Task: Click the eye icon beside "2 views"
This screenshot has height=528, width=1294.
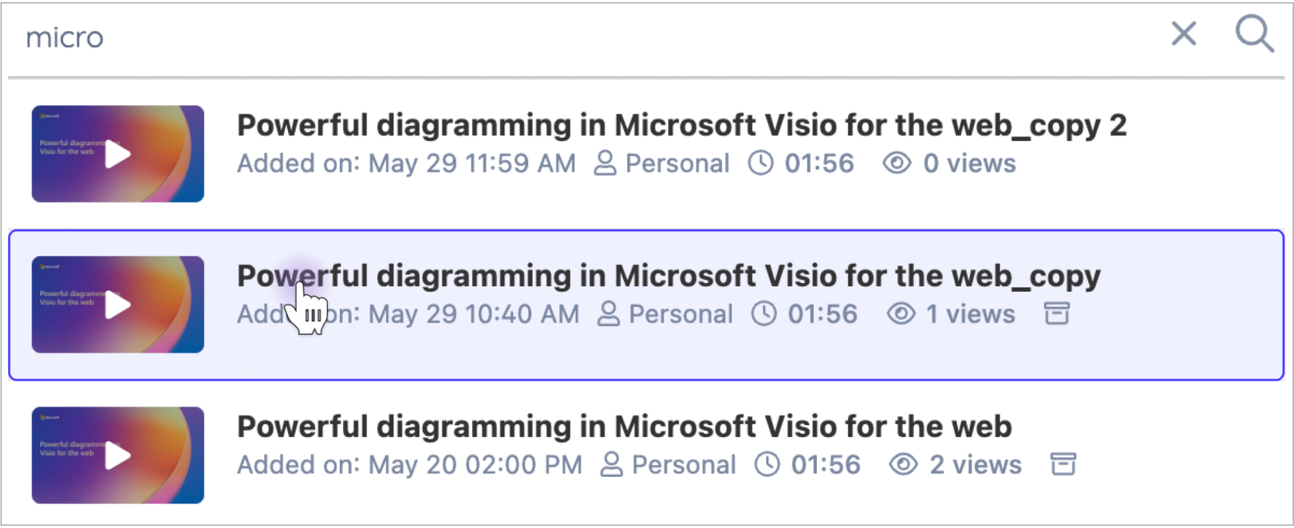Action: (904, 465)
